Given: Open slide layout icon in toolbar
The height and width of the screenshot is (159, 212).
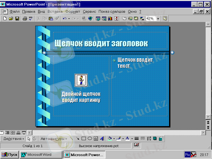Looking at the screenshot, I should coord(130,19).
